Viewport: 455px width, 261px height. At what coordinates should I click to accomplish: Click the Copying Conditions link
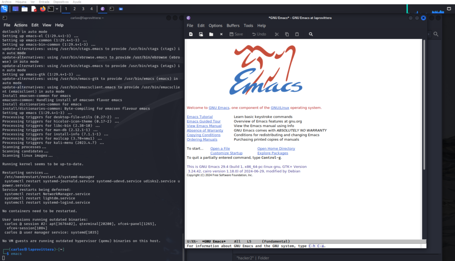coord(204,135)
